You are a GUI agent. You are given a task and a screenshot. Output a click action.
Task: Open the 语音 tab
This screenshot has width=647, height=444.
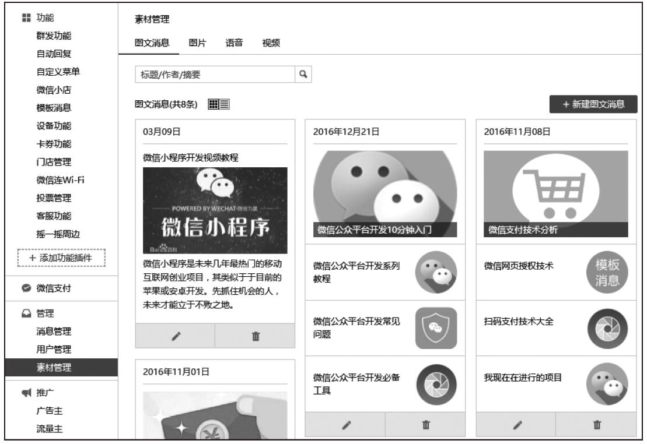234,42
